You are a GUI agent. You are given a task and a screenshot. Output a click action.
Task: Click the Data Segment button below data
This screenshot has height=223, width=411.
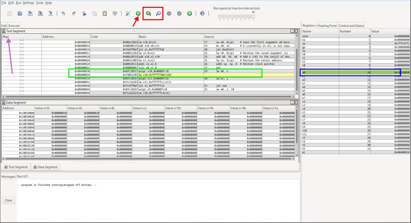[x=46, y=167]
